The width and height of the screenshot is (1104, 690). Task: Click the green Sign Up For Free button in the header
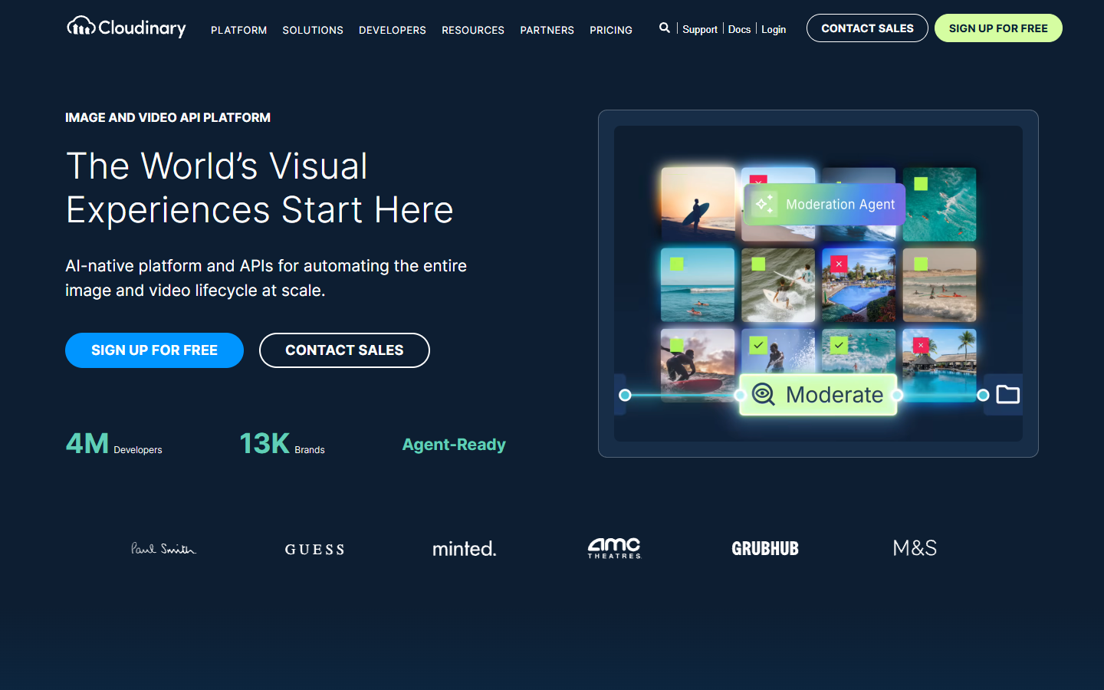pos(998,28)
